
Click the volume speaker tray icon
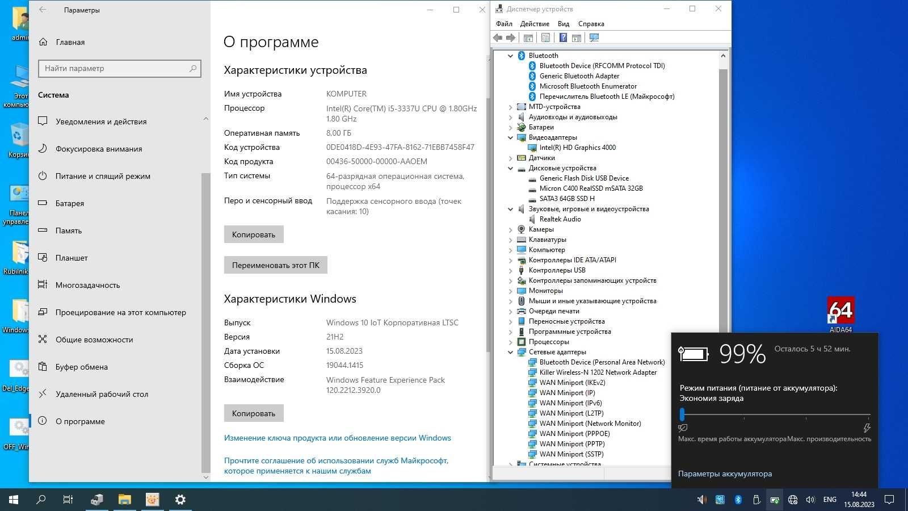810,500
